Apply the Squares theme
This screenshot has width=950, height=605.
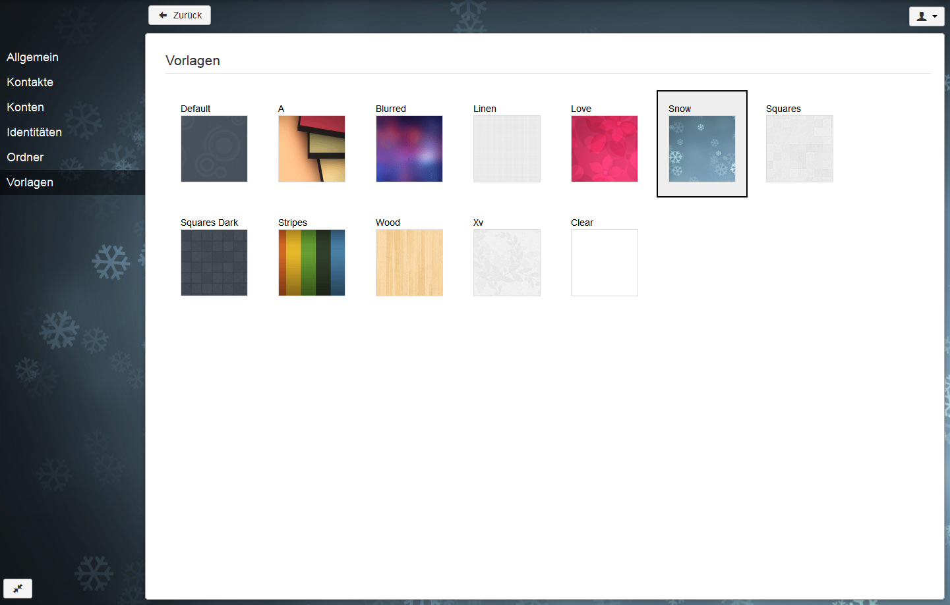(800, 149)
